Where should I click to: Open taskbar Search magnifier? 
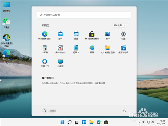70,122
